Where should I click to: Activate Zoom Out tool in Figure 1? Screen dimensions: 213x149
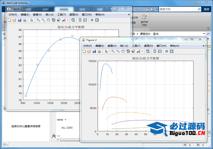tap(43, 20)
